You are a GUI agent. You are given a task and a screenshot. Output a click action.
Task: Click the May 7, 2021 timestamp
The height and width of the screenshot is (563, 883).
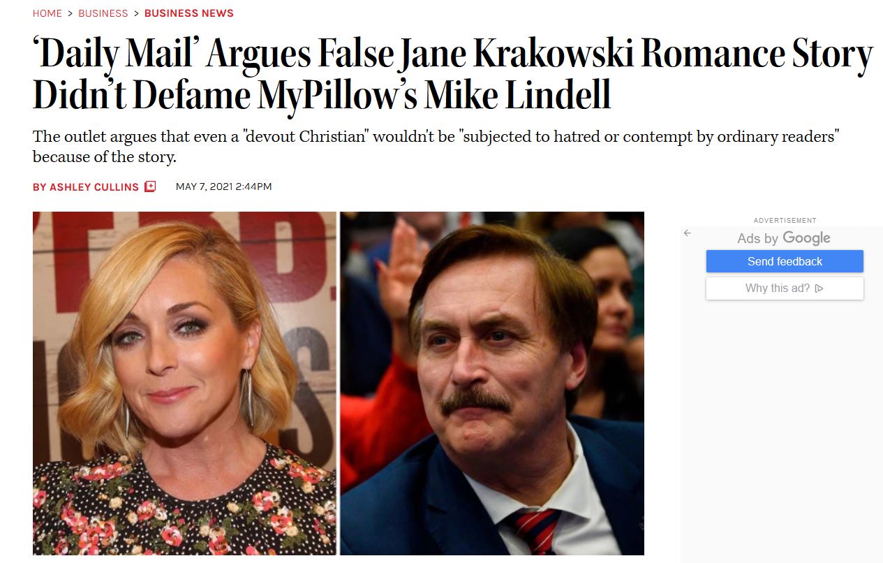223,187
